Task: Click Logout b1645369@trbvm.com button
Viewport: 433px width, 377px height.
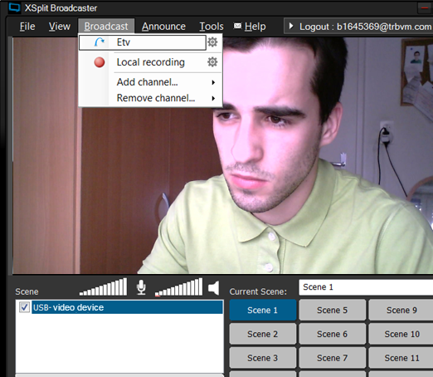Action: coord(358,27)
